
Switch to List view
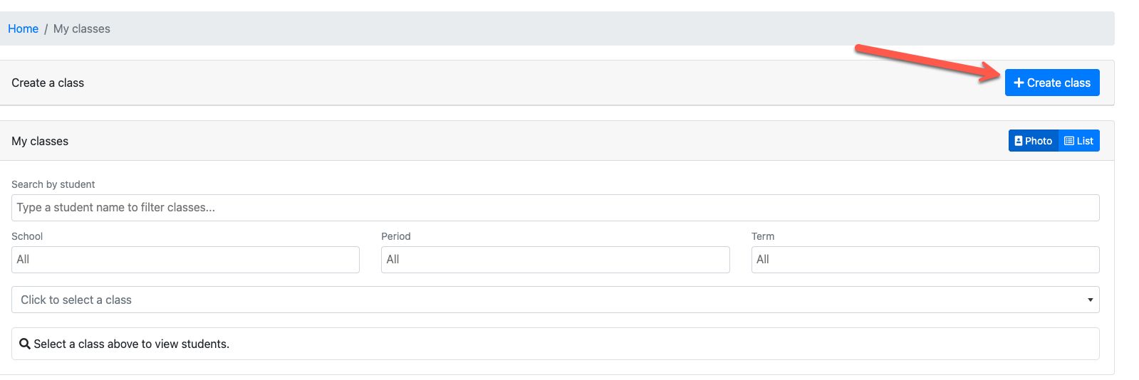(1079, 141)
